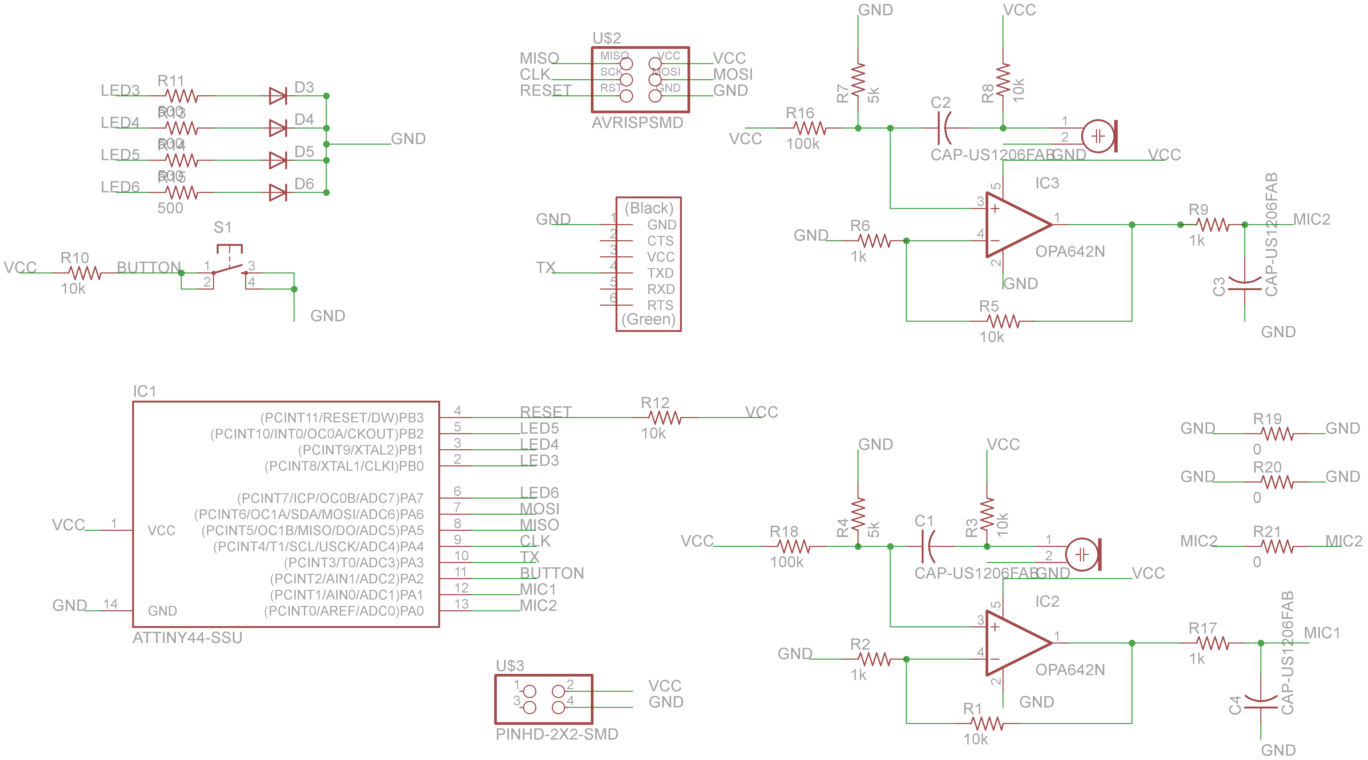Select the R21 zero-ohm resistor
The height and width of the screenshot is (760, 1368).
click(1277, 546)
